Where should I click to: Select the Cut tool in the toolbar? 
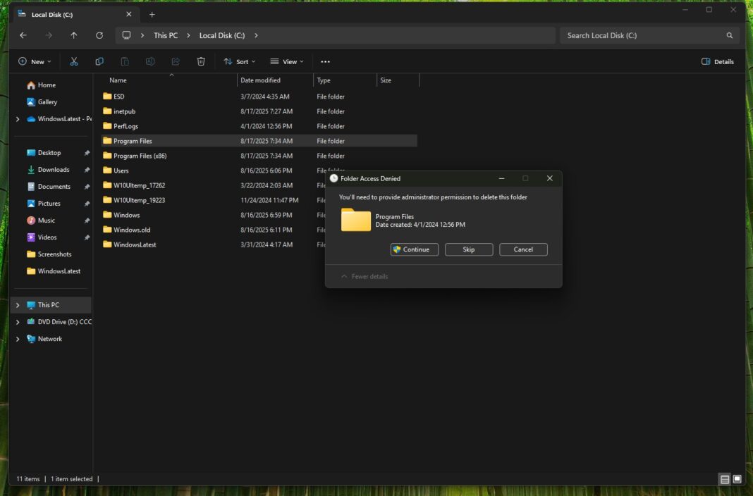pyautogui.click(x=73, y=61)
